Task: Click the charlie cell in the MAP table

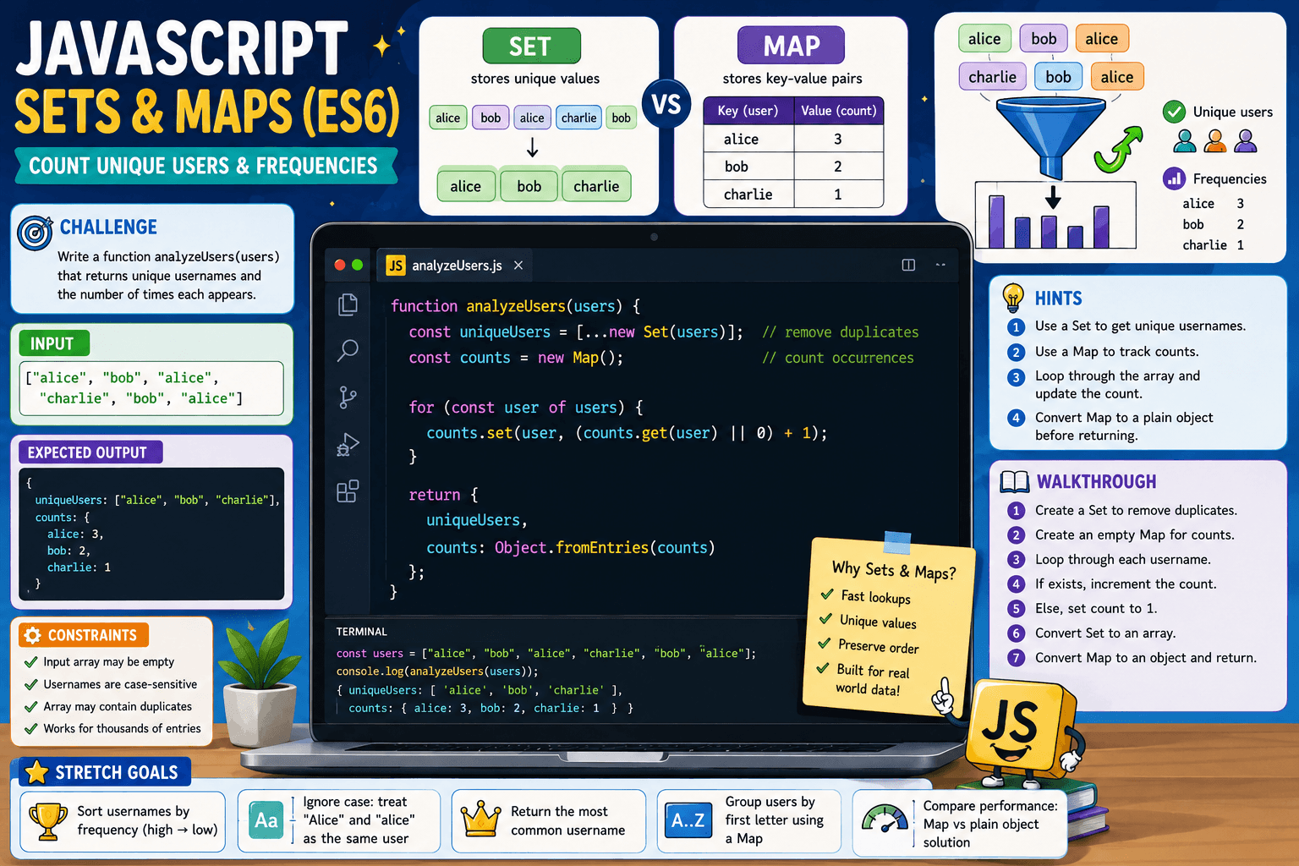Action: tap(748, 195)
